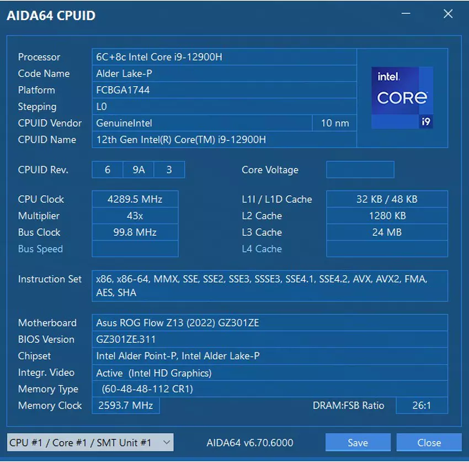
Task: Click the CPU Clock 4289.5 MHz value
Action: pyautogui.click(x=135, y=199)
